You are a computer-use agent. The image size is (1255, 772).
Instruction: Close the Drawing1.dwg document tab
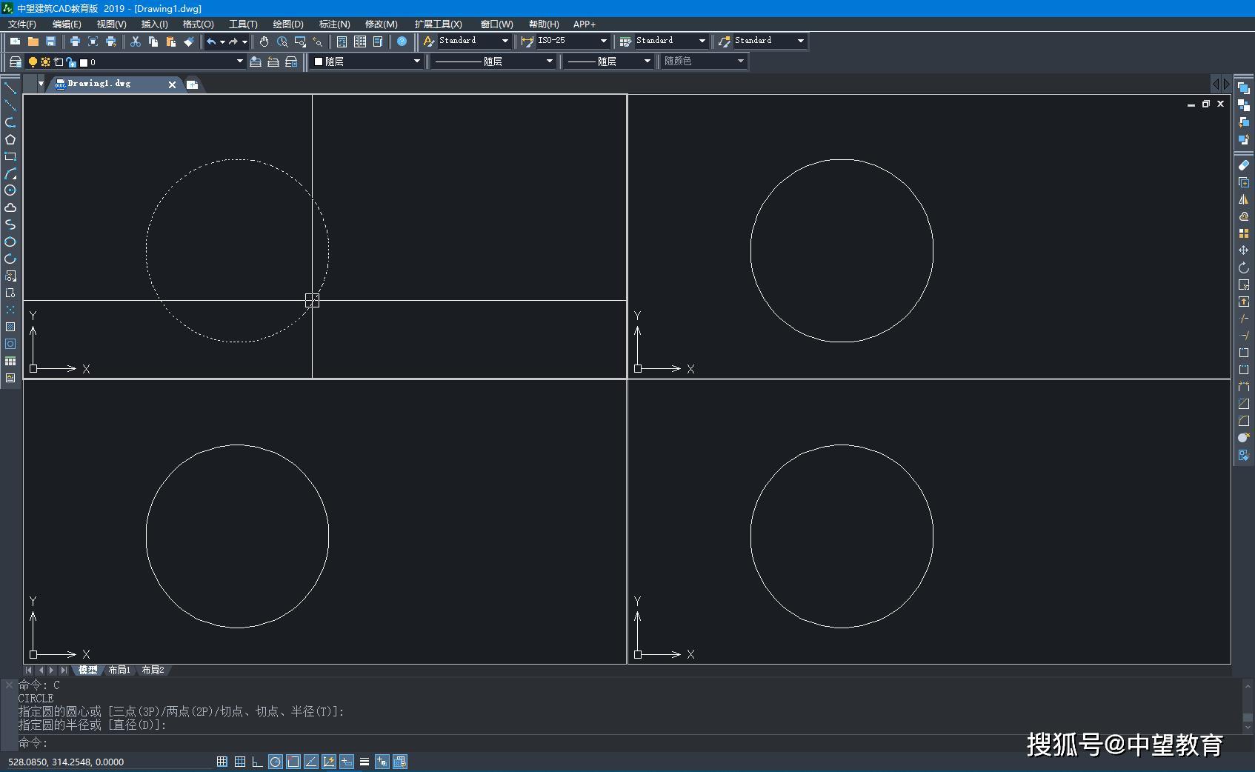click(172, 84)
